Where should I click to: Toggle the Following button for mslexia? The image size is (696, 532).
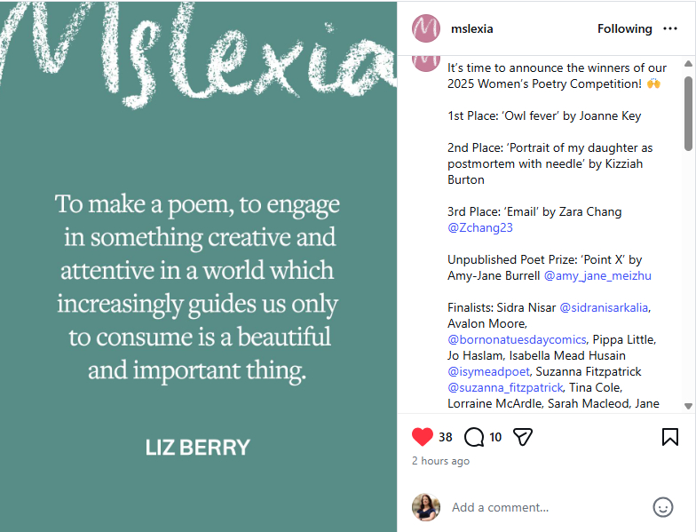pyautogui.click(x=624, y=28)
